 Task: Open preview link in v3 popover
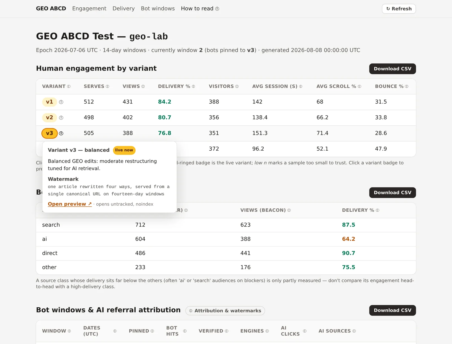coord(70,204)
